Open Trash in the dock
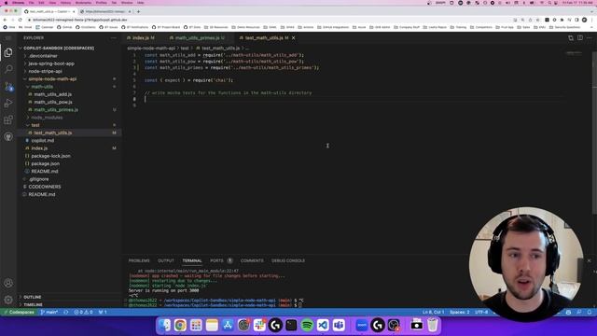 433,325
